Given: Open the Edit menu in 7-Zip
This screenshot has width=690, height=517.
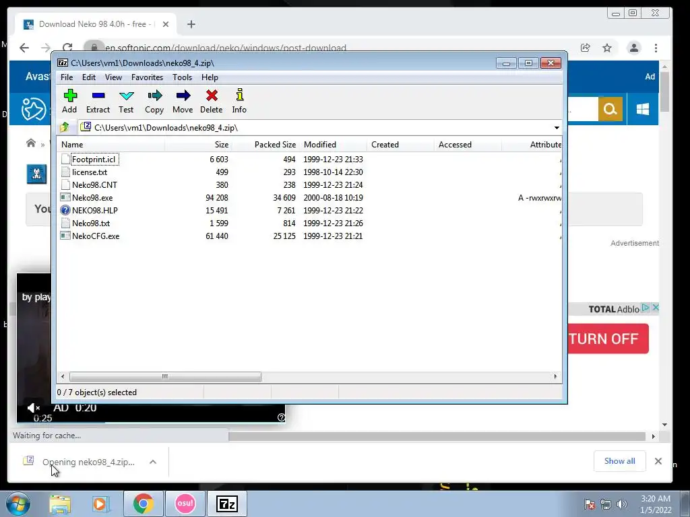Looking at the screenshot, I should [x=88, y=77].
